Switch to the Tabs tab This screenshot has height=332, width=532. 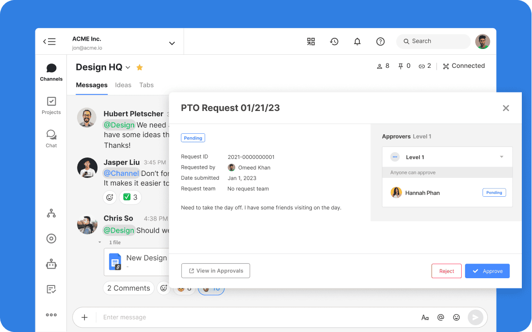coord(146,85)
